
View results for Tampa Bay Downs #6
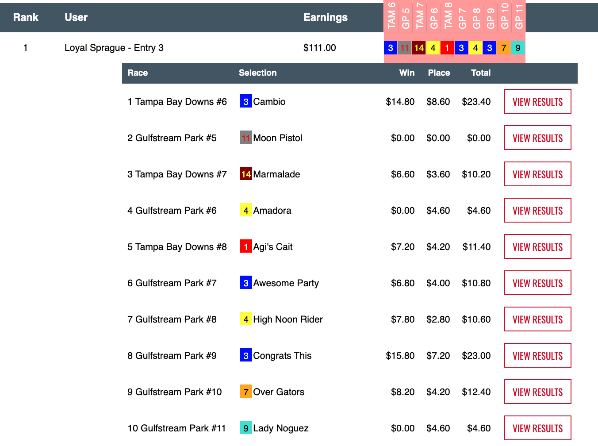tap(537, 101)
